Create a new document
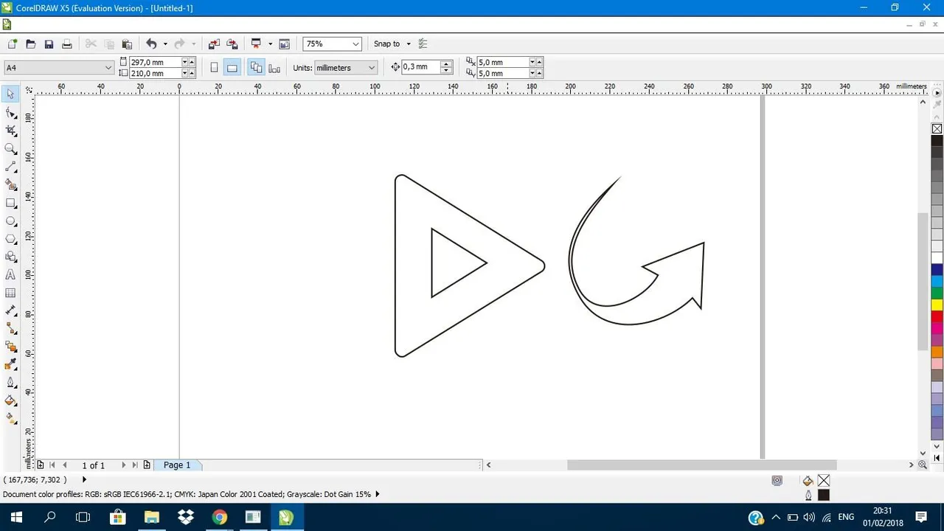Viewport: 944px width, 531px height. (x=12, y=44)
